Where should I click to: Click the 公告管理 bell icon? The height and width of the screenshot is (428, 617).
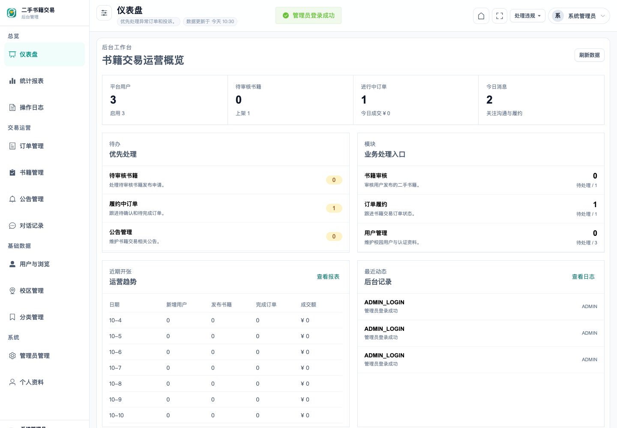tap(12, 199)
